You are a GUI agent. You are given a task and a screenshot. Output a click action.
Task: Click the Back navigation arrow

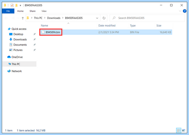[x=6, y=18]
